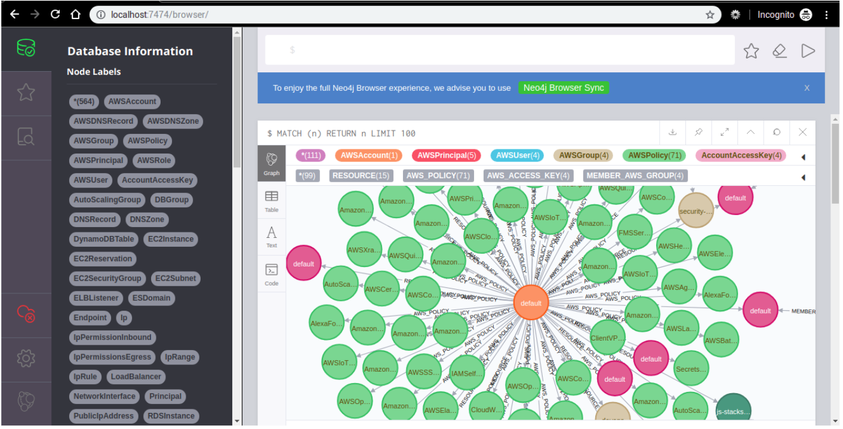The height and width of the screenshot is (429, 843).
Task: Click the orange central default node
Action: click(531, 303)
